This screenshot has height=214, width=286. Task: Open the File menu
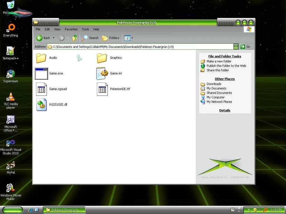(x=38, y=29)
